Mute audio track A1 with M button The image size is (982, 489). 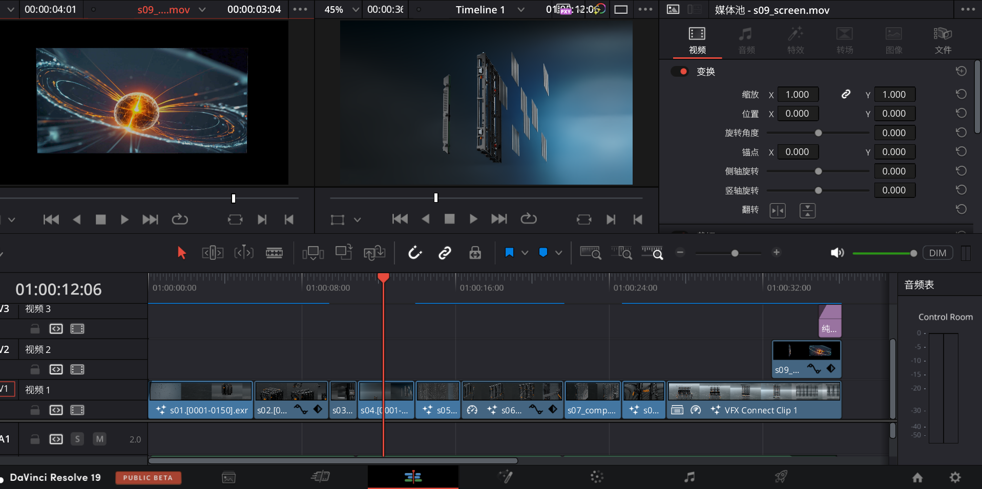(x=100, y=439)
